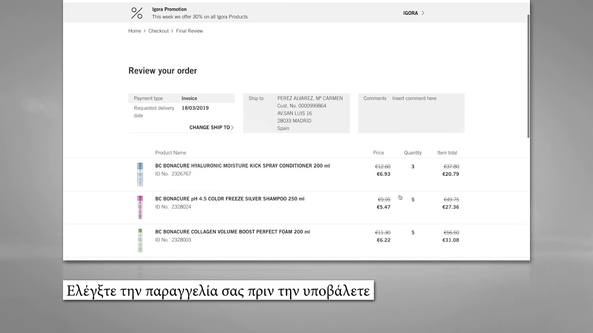Click quantity 5 for Collagen Volume Boost Foam
Image resolution: width=593 pixels, height=333 pixels.
pyautogui.click(x=413, y=233)
